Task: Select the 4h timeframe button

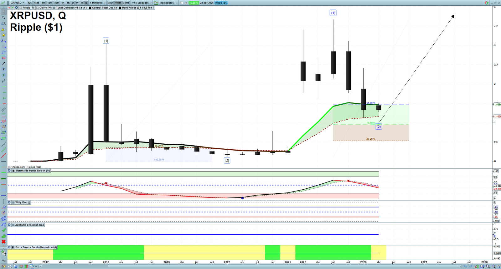Action: click(x=68, y=3)
